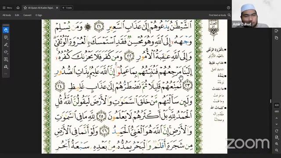Screen dimensions: 281x158
Task: Zoom out with the minus magnifier
Action: 277,150
